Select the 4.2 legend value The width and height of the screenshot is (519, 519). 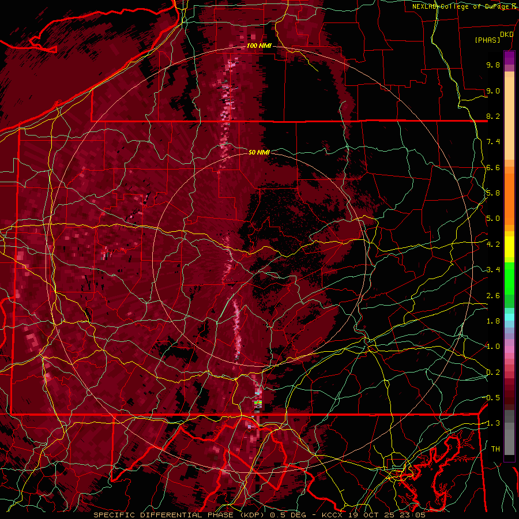[x=493, y=245]
